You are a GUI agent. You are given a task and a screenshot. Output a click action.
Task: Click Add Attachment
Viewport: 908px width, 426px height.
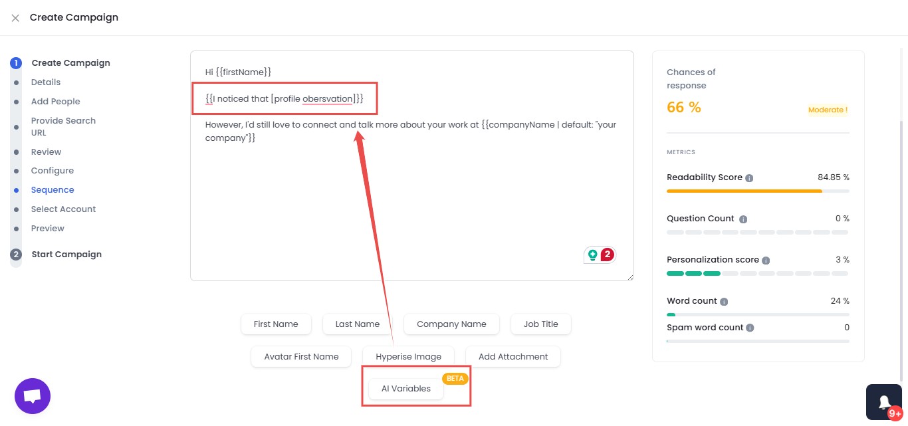512,356
